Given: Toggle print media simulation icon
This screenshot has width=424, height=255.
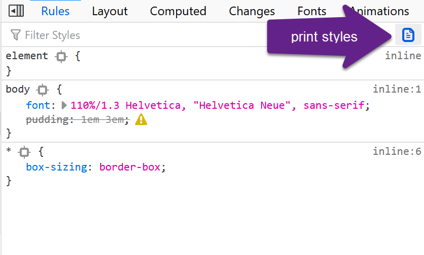Looking at the screenshot, I should tap(408, 35).
